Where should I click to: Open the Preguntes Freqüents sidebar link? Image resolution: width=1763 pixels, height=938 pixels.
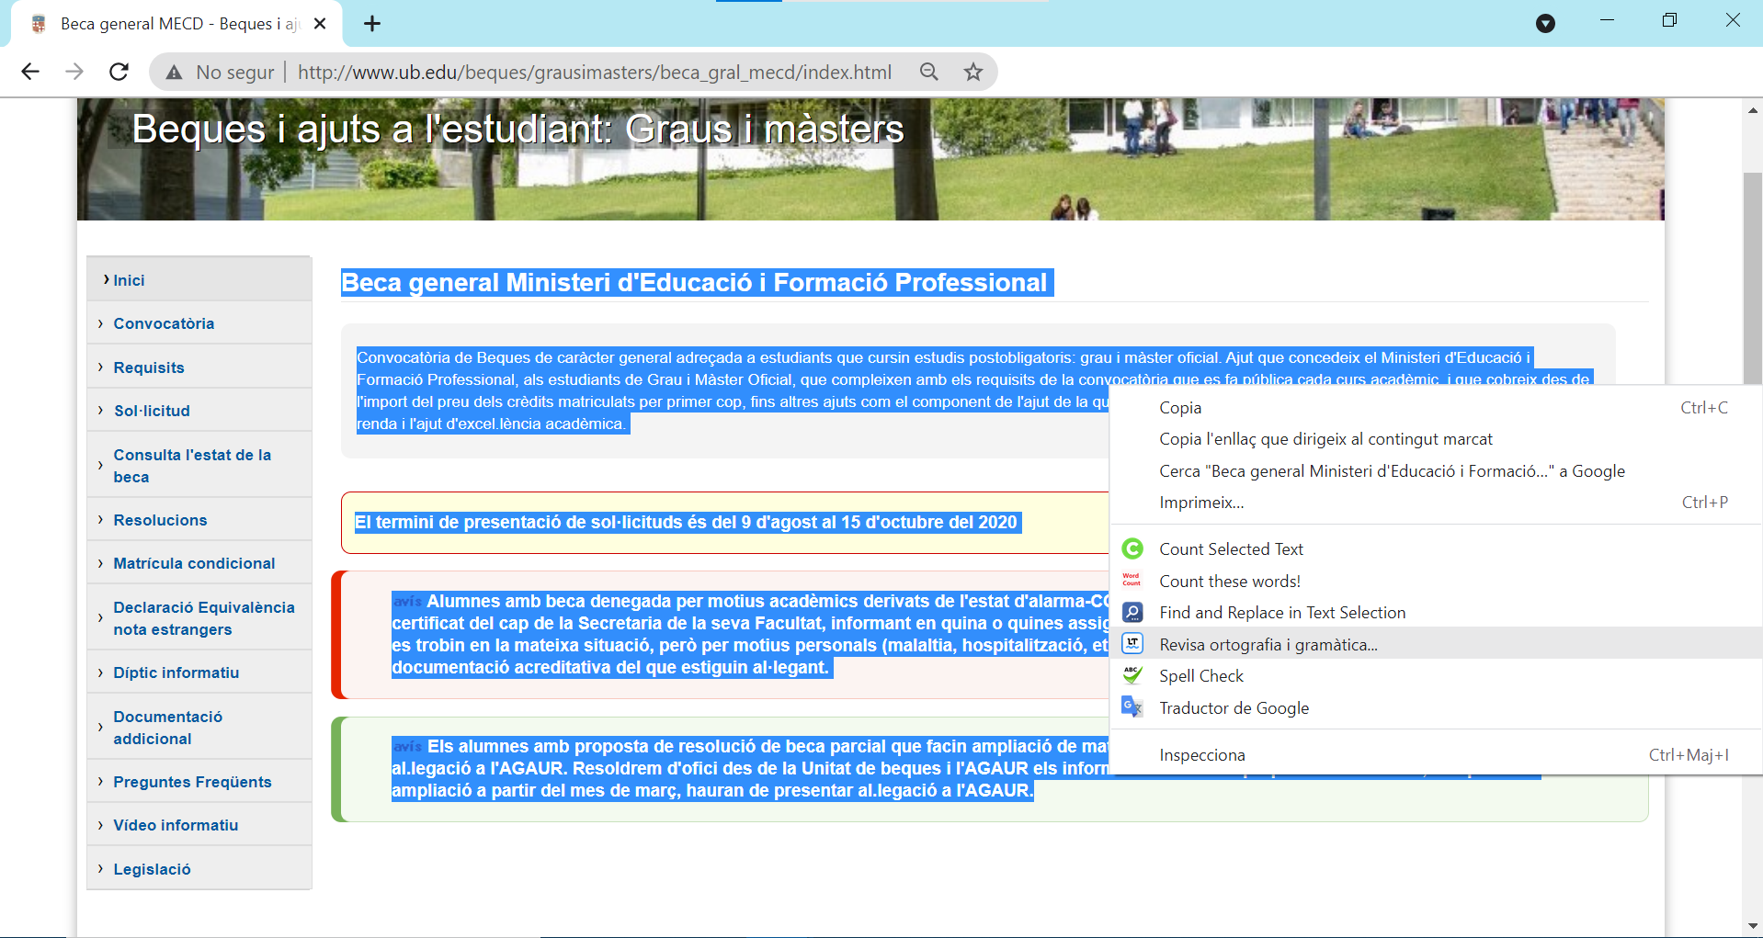pos(192,782)
